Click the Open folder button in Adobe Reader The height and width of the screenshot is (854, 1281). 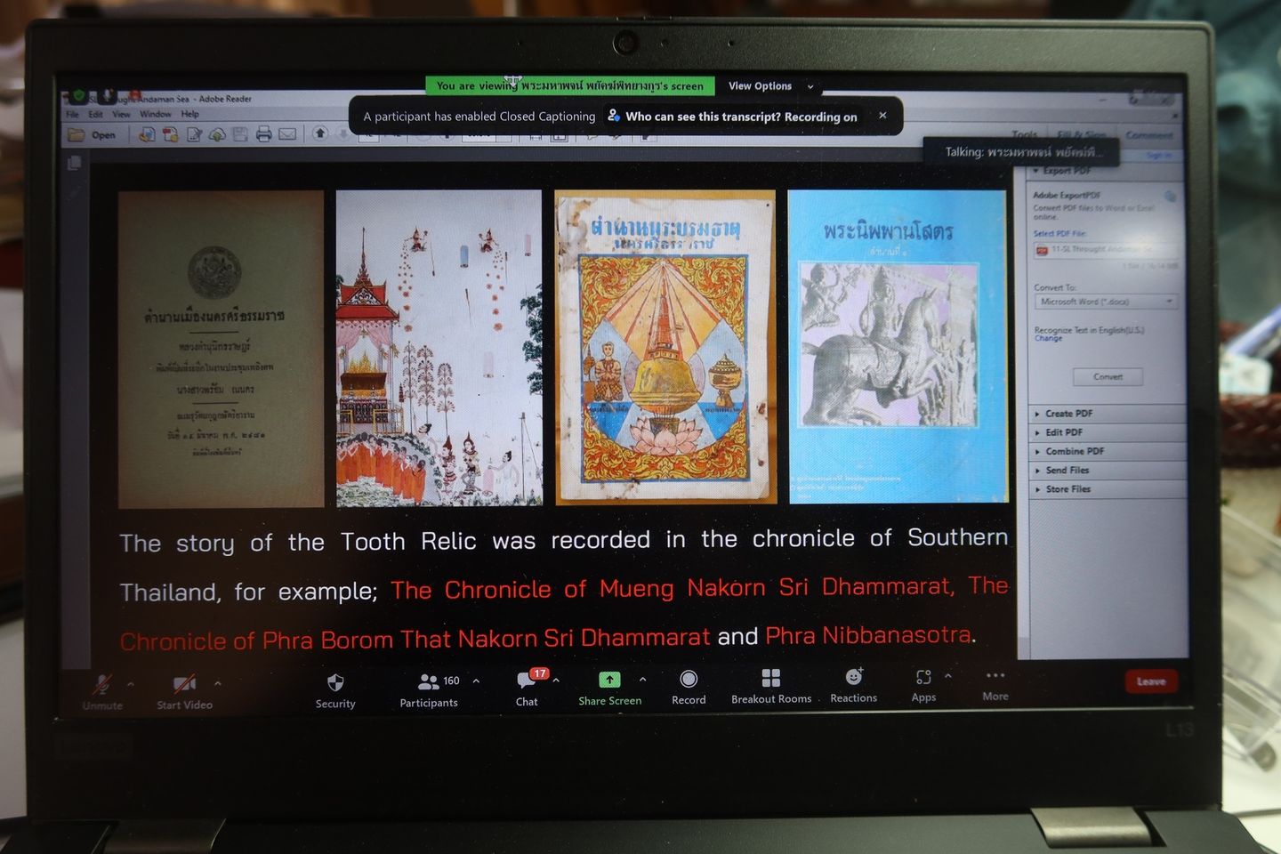tap(93, 135)
